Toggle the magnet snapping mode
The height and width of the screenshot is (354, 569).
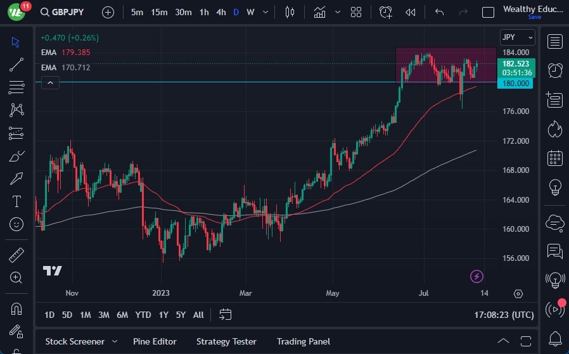pos(16,309)
